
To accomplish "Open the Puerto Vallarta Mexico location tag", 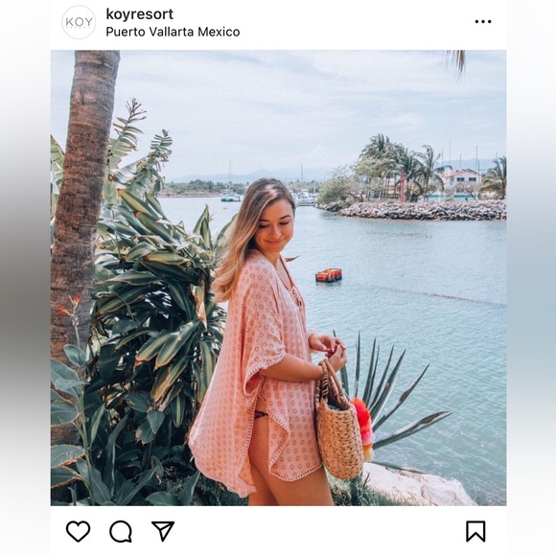I will 173,32.
